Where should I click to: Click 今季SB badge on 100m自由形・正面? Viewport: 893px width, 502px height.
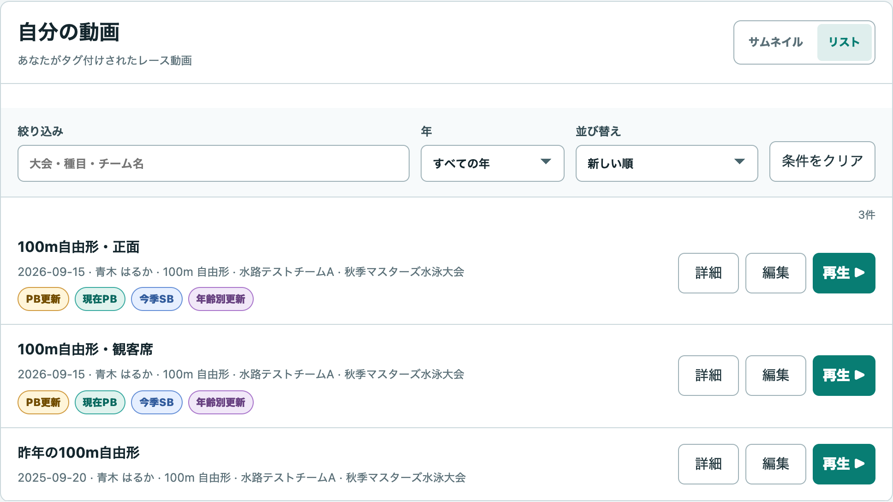point(157,299)
